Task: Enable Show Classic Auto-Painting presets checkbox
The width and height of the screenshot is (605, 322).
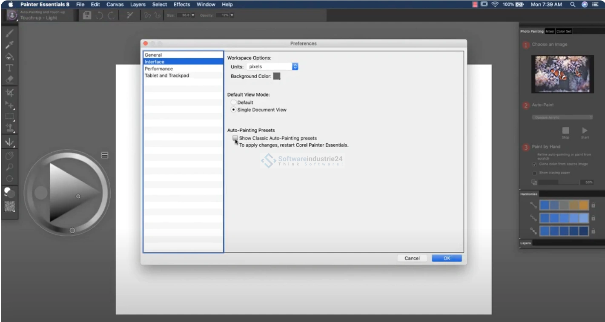Action: coord(235,138)
